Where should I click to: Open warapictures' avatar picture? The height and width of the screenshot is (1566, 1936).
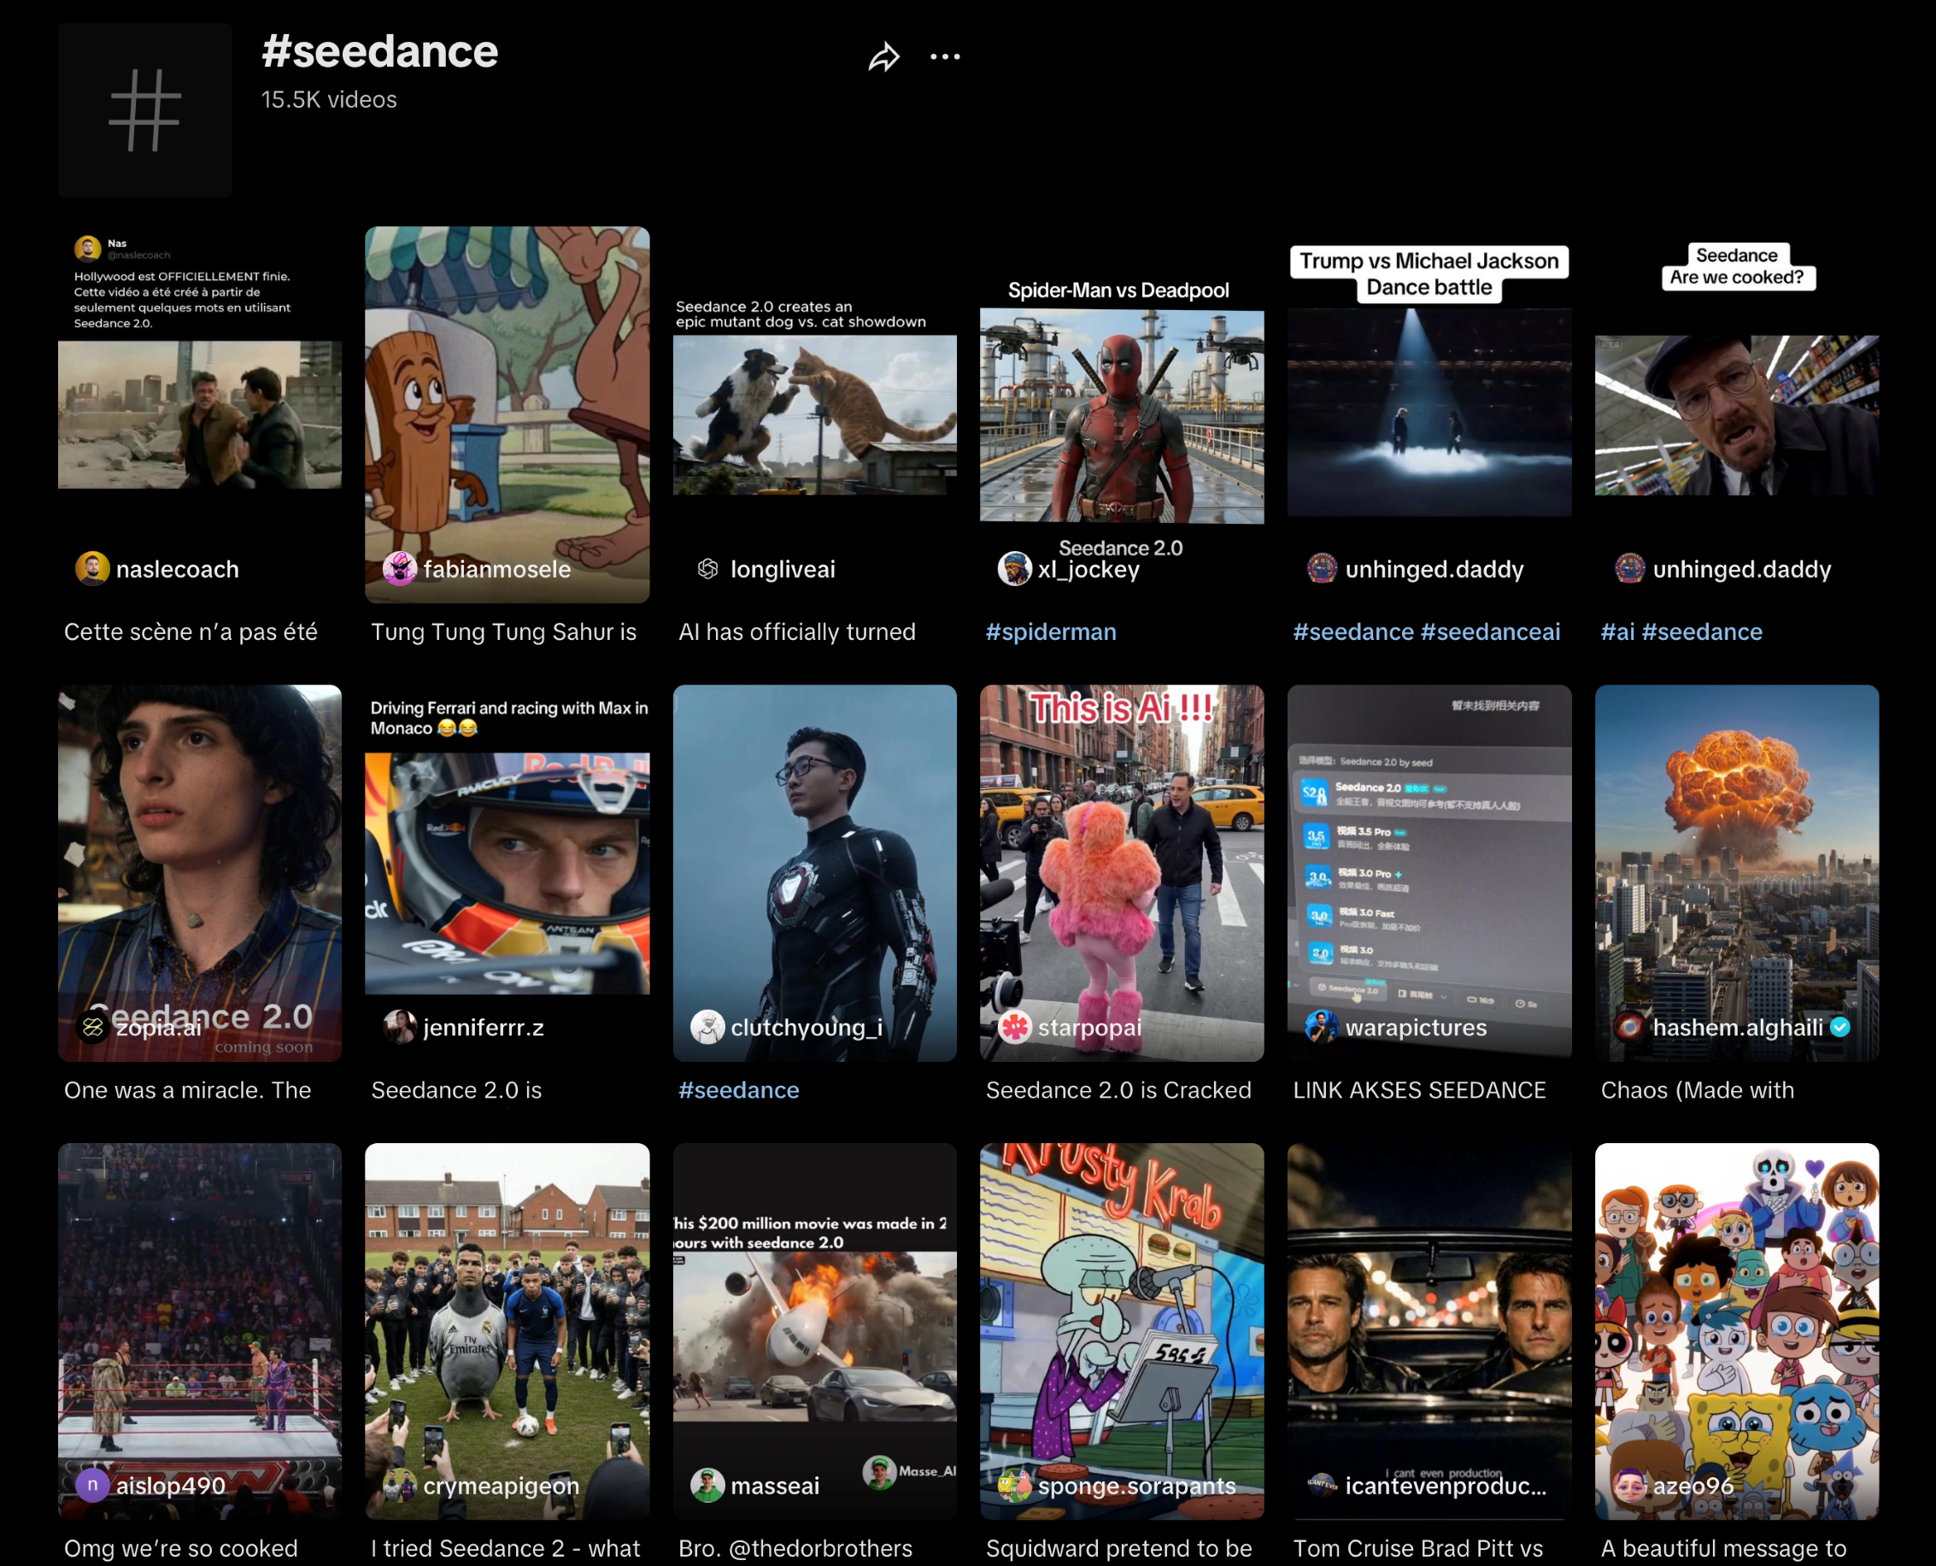click(1323, 1028)
